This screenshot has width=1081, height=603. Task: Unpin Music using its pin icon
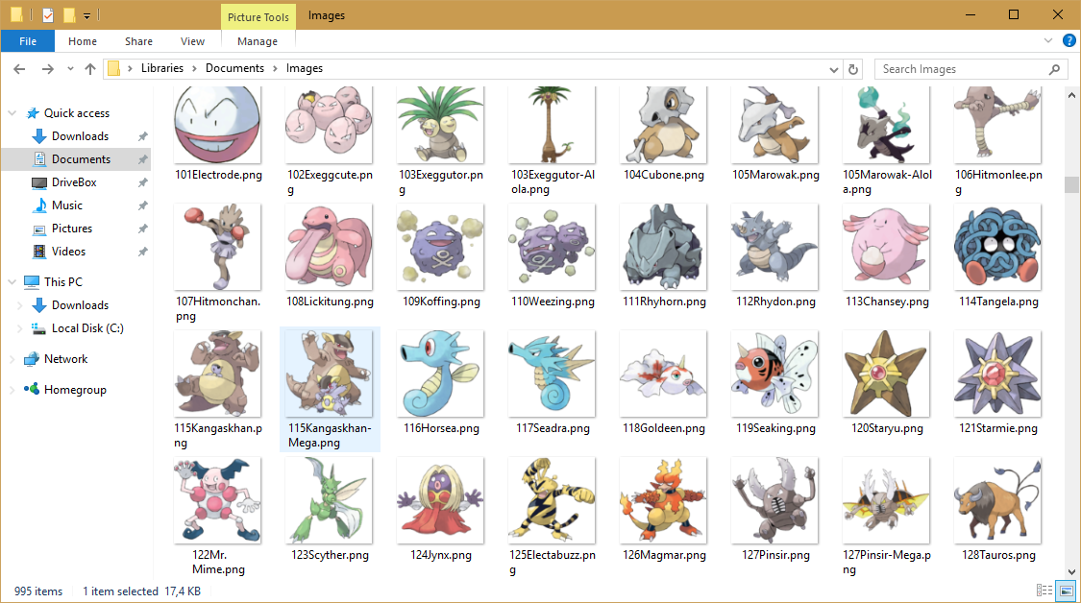tap(143, 205)
